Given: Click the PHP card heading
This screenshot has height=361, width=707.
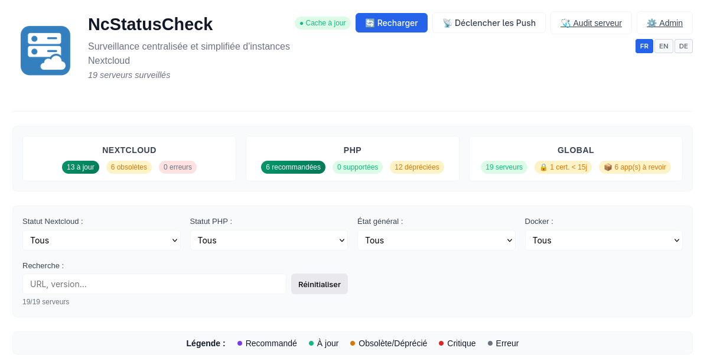Looking at the screenshot, I should (353, 150).
